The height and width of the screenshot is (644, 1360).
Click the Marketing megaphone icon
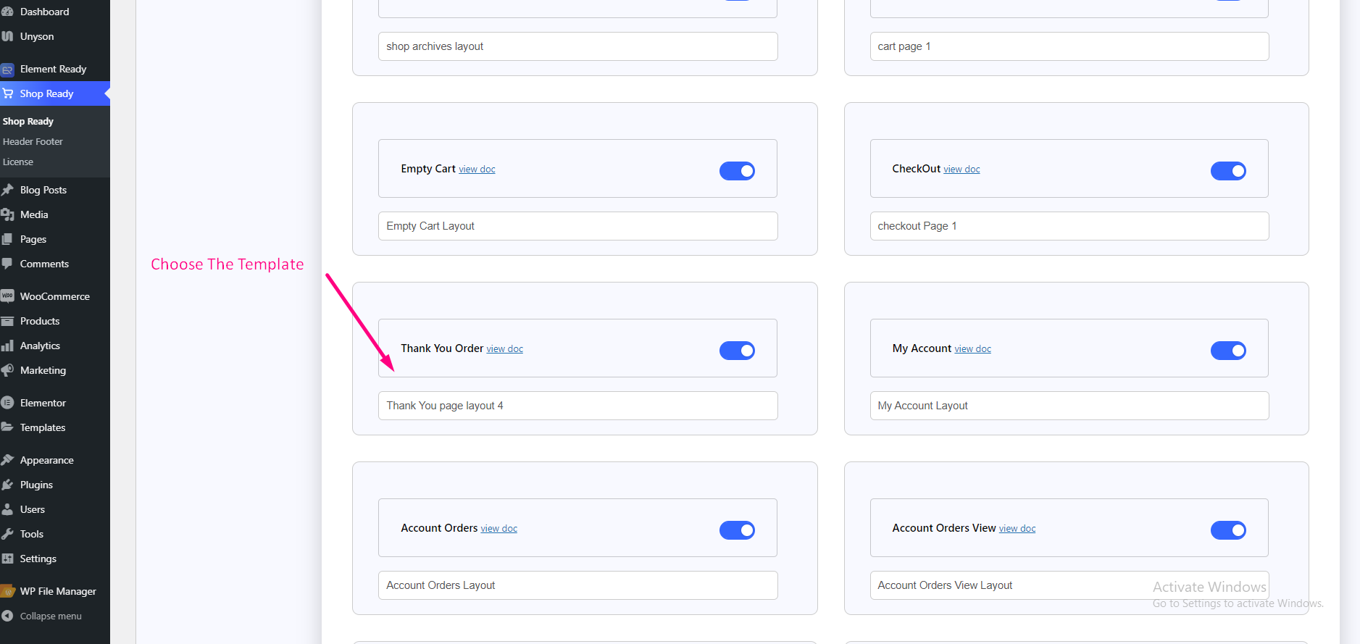[x=8, y=370]
